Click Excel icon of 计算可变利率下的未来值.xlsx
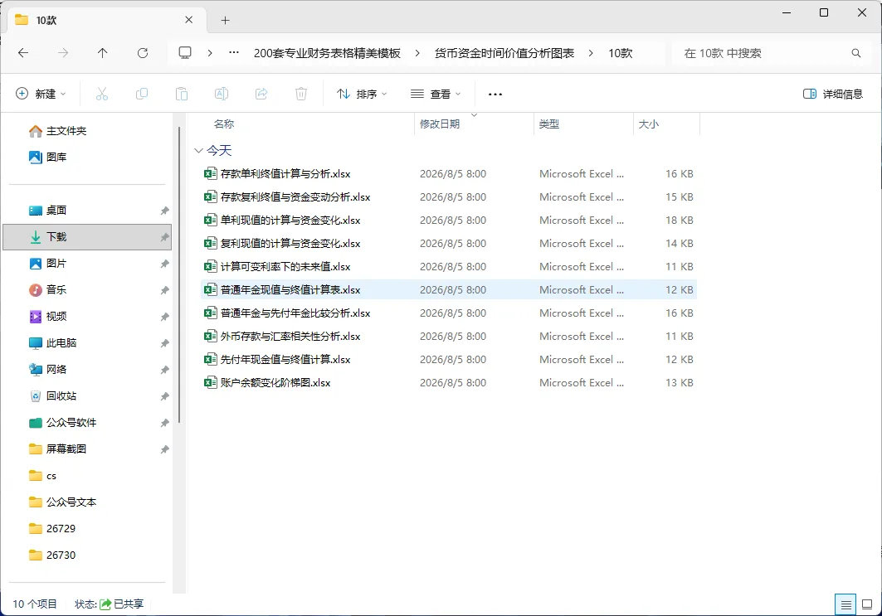This screenshot has height=616, width=882. [210, 266]
